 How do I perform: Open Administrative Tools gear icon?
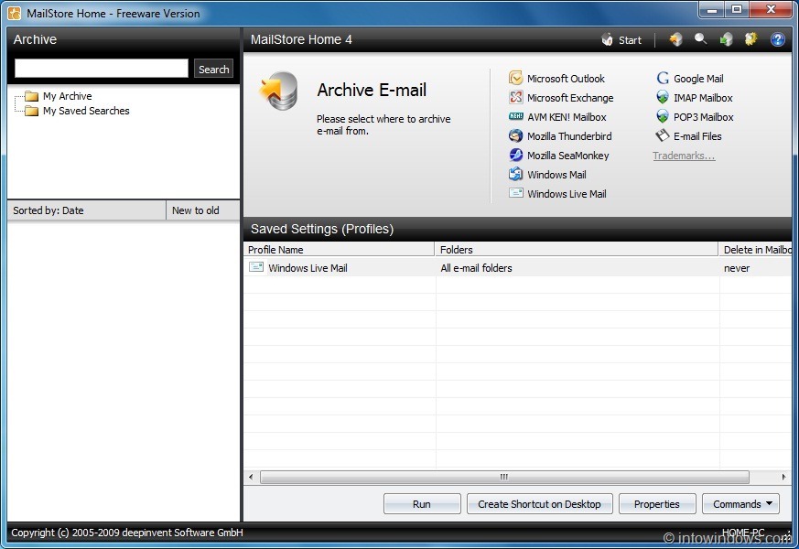pyautogui.click(x=750, y=39)
